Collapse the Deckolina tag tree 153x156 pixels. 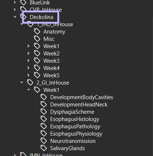pyautogui.click(x=15, y=17)
